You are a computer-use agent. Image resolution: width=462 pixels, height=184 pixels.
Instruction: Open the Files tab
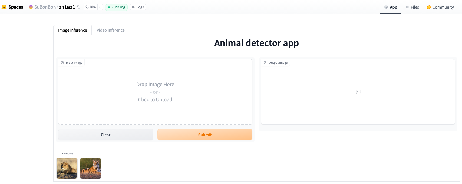tap(412, 7)
